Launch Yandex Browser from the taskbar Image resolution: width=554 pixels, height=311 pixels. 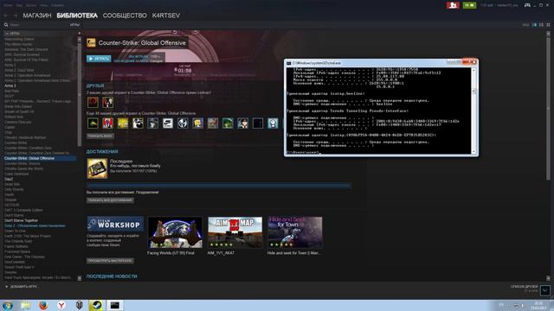coord(61,305)
